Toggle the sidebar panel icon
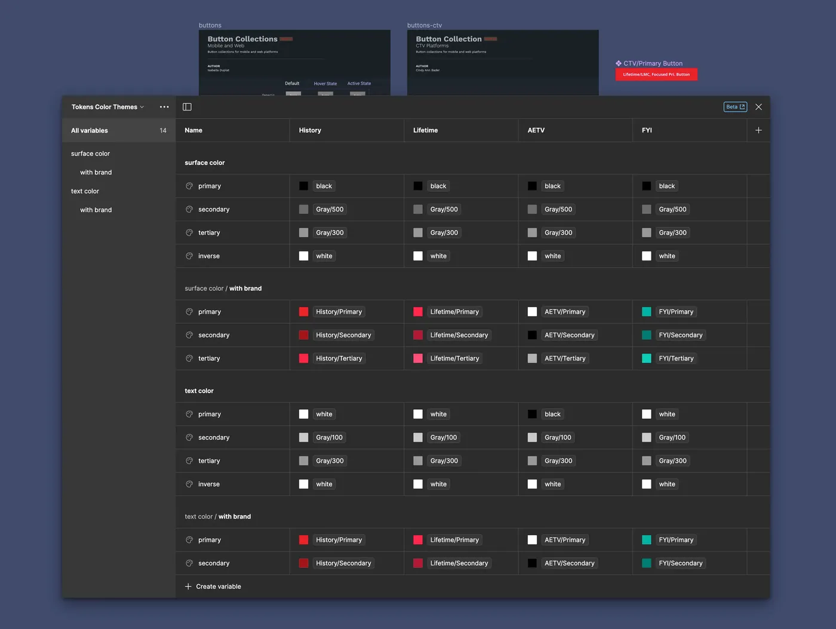This screenshot has height=629, width=836. pos(187,107)
